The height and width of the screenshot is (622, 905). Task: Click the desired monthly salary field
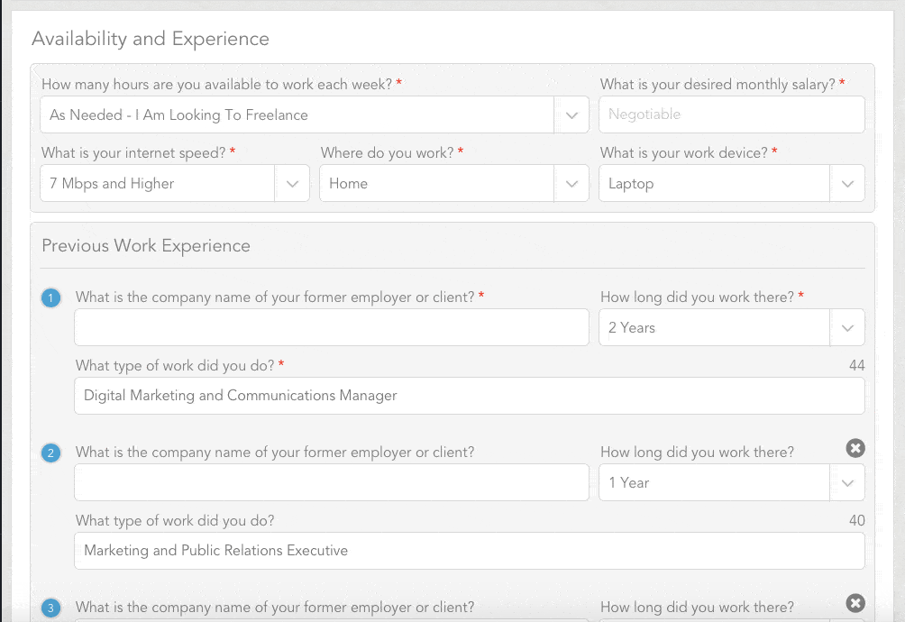click(x=731, y=115)
